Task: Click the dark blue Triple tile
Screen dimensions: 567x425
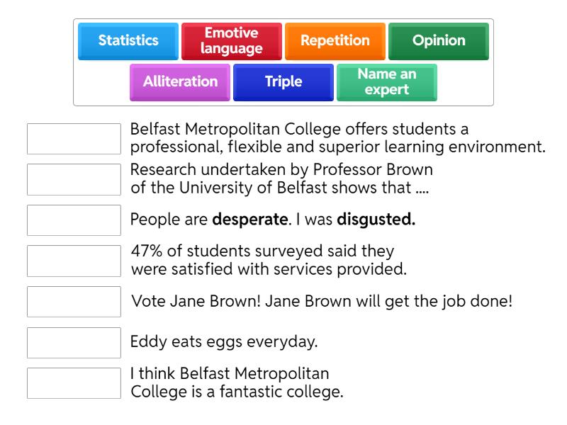Action: 283,82
